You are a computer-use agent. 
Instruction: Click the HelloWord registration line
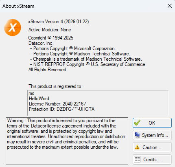pyautogui.click(x=39, y=99)
